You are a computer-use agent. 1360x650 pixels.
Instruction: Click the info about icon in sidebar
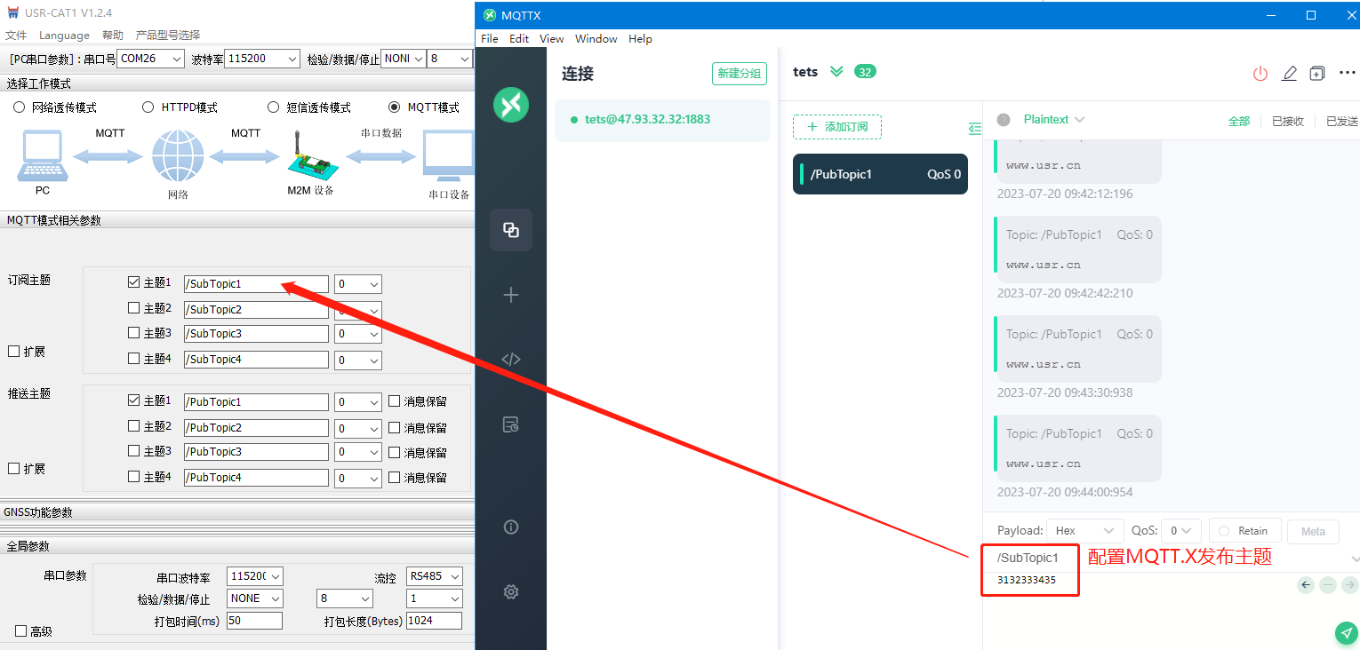click(511, 527)
